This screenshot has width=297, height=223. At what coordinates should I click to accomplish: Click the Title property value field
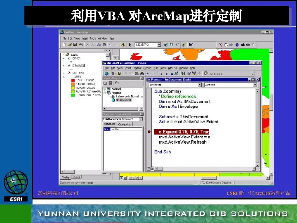pos(126,129)
